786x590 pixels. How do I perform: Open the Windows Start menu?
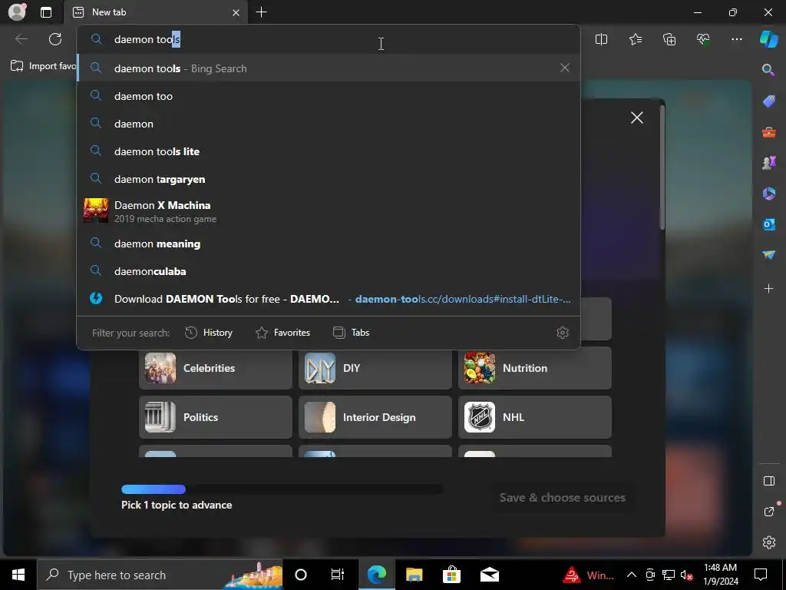point(18,575)
